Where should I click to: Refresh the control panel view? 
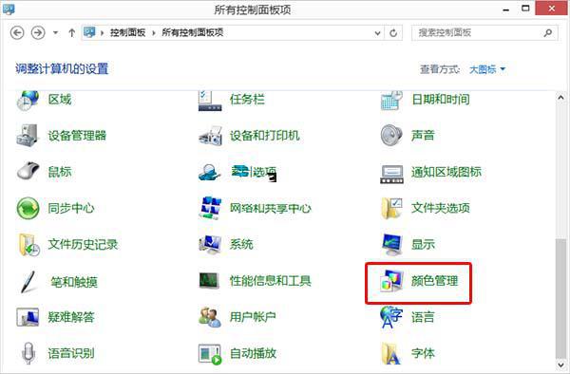pos(393,33)
